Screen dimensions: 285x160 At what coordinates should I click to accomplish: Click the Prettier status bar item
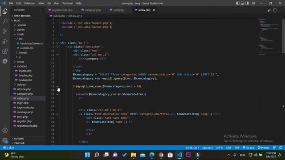pos(263,148)
